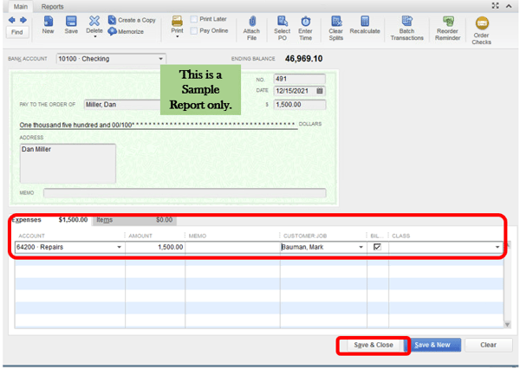
Task: Click Save & Close
Action: pyautogui.click(x=374, y=345)
